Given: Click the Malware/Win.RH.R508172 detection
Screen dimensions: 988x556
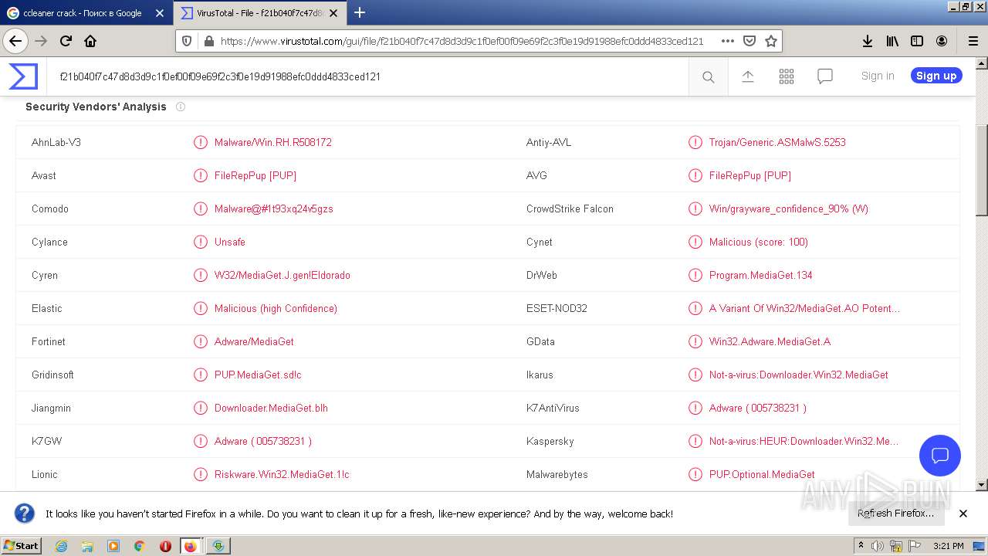Looking at the screenshot, I should (273, 142).
